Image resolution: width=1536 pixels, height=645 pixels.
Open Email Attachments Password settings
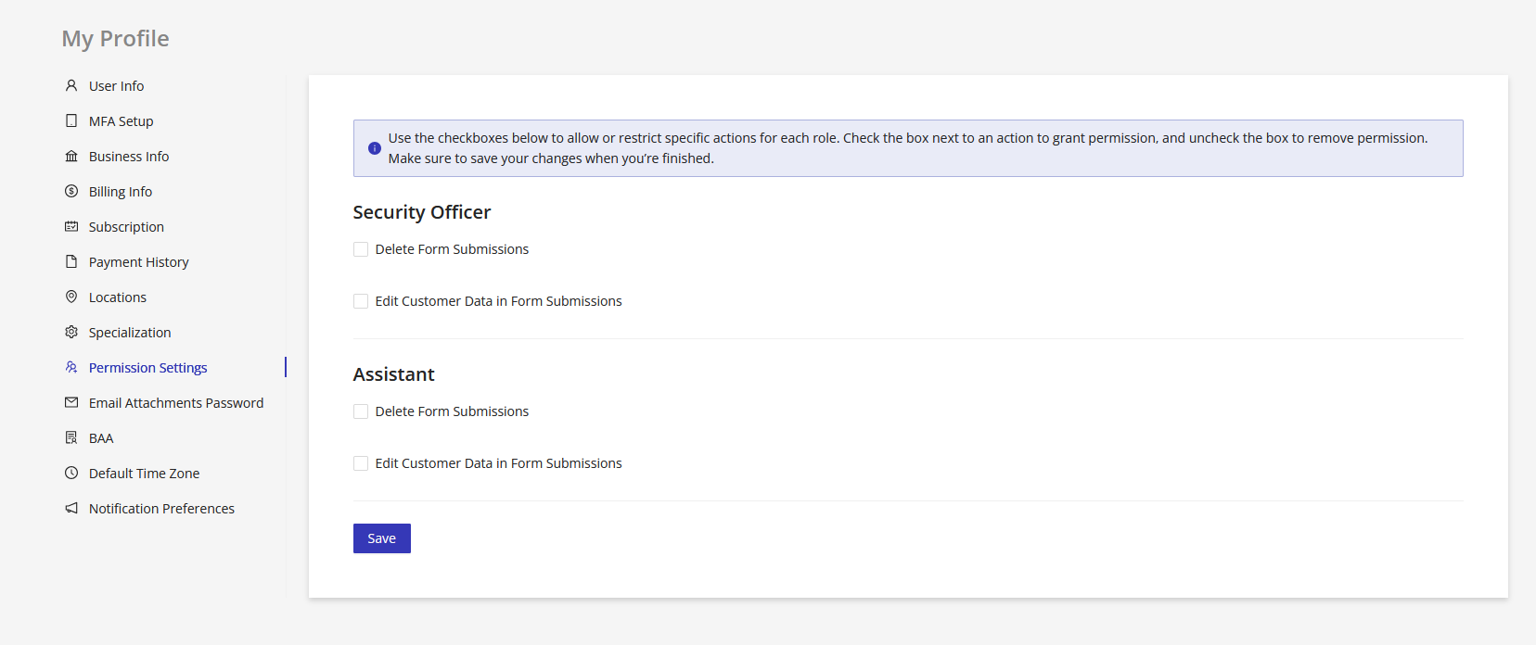(176, 403)
